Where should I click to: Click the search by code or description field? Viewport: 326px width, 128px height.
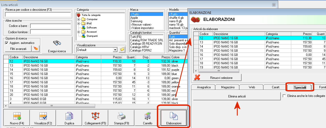point(38,14)
